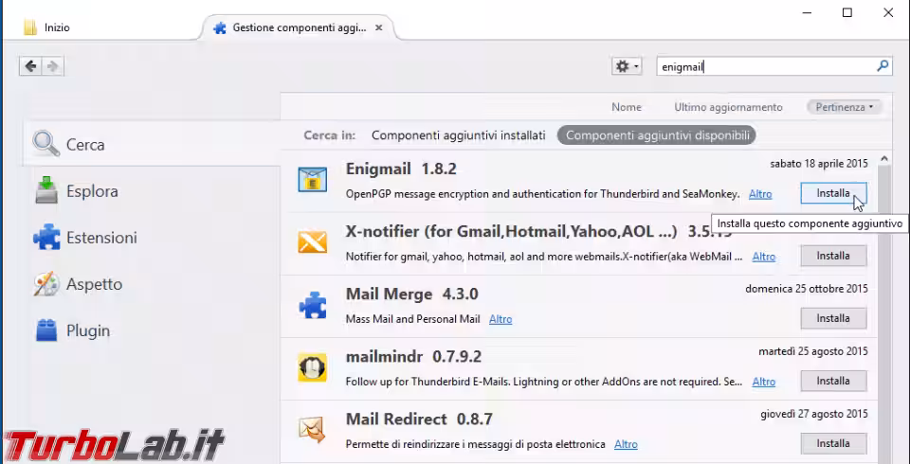Select Componenti aggiuntivi disponibili filter

[x=657, y=135]
